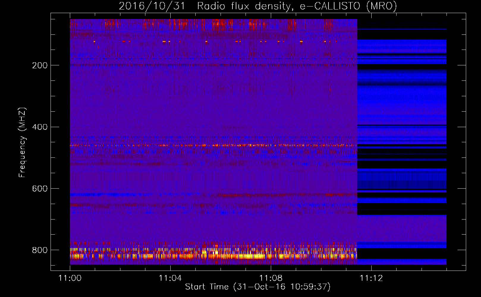Click the 11:12 time tick label

(x=371, y=278)
